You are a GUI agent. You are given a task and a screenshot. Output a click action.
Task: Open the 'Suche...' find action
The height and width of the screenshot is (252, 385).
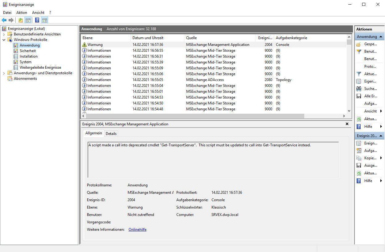point(370,89)
